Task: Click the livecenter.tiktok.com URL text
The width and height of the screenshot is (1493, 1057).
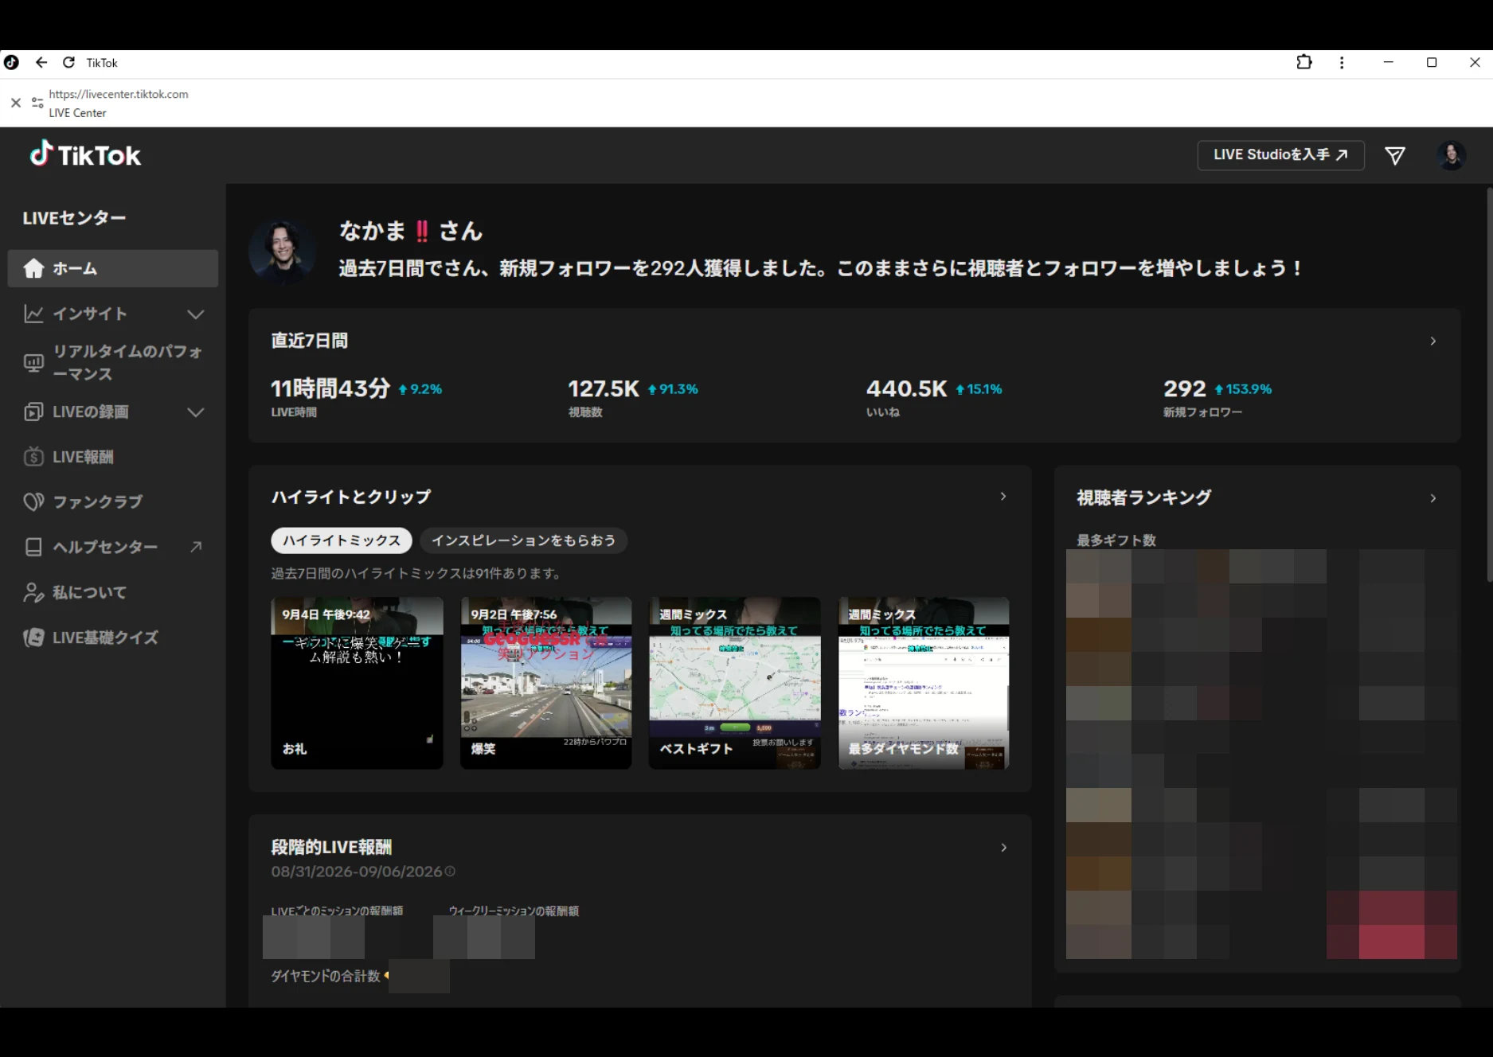Action: [x=119, y=94]
